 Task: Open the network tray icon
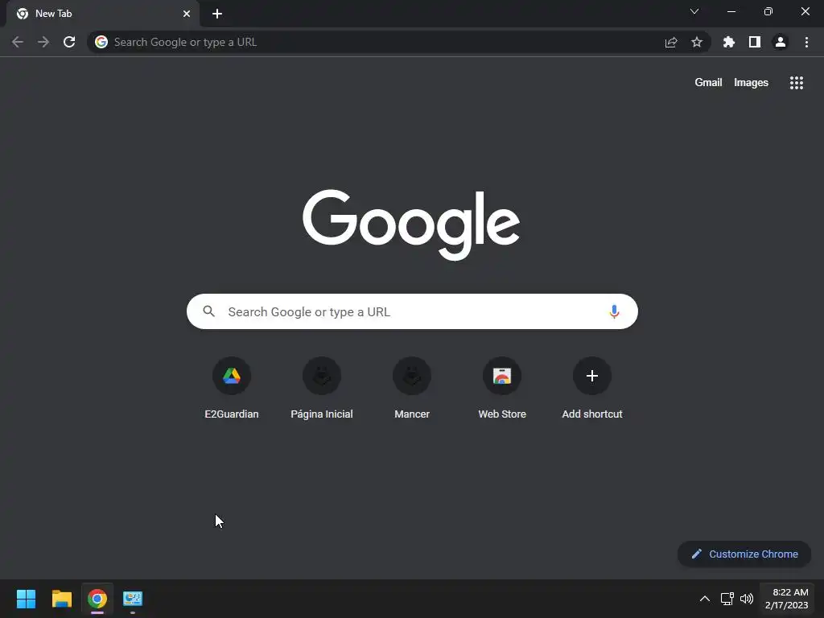(727, 599)
